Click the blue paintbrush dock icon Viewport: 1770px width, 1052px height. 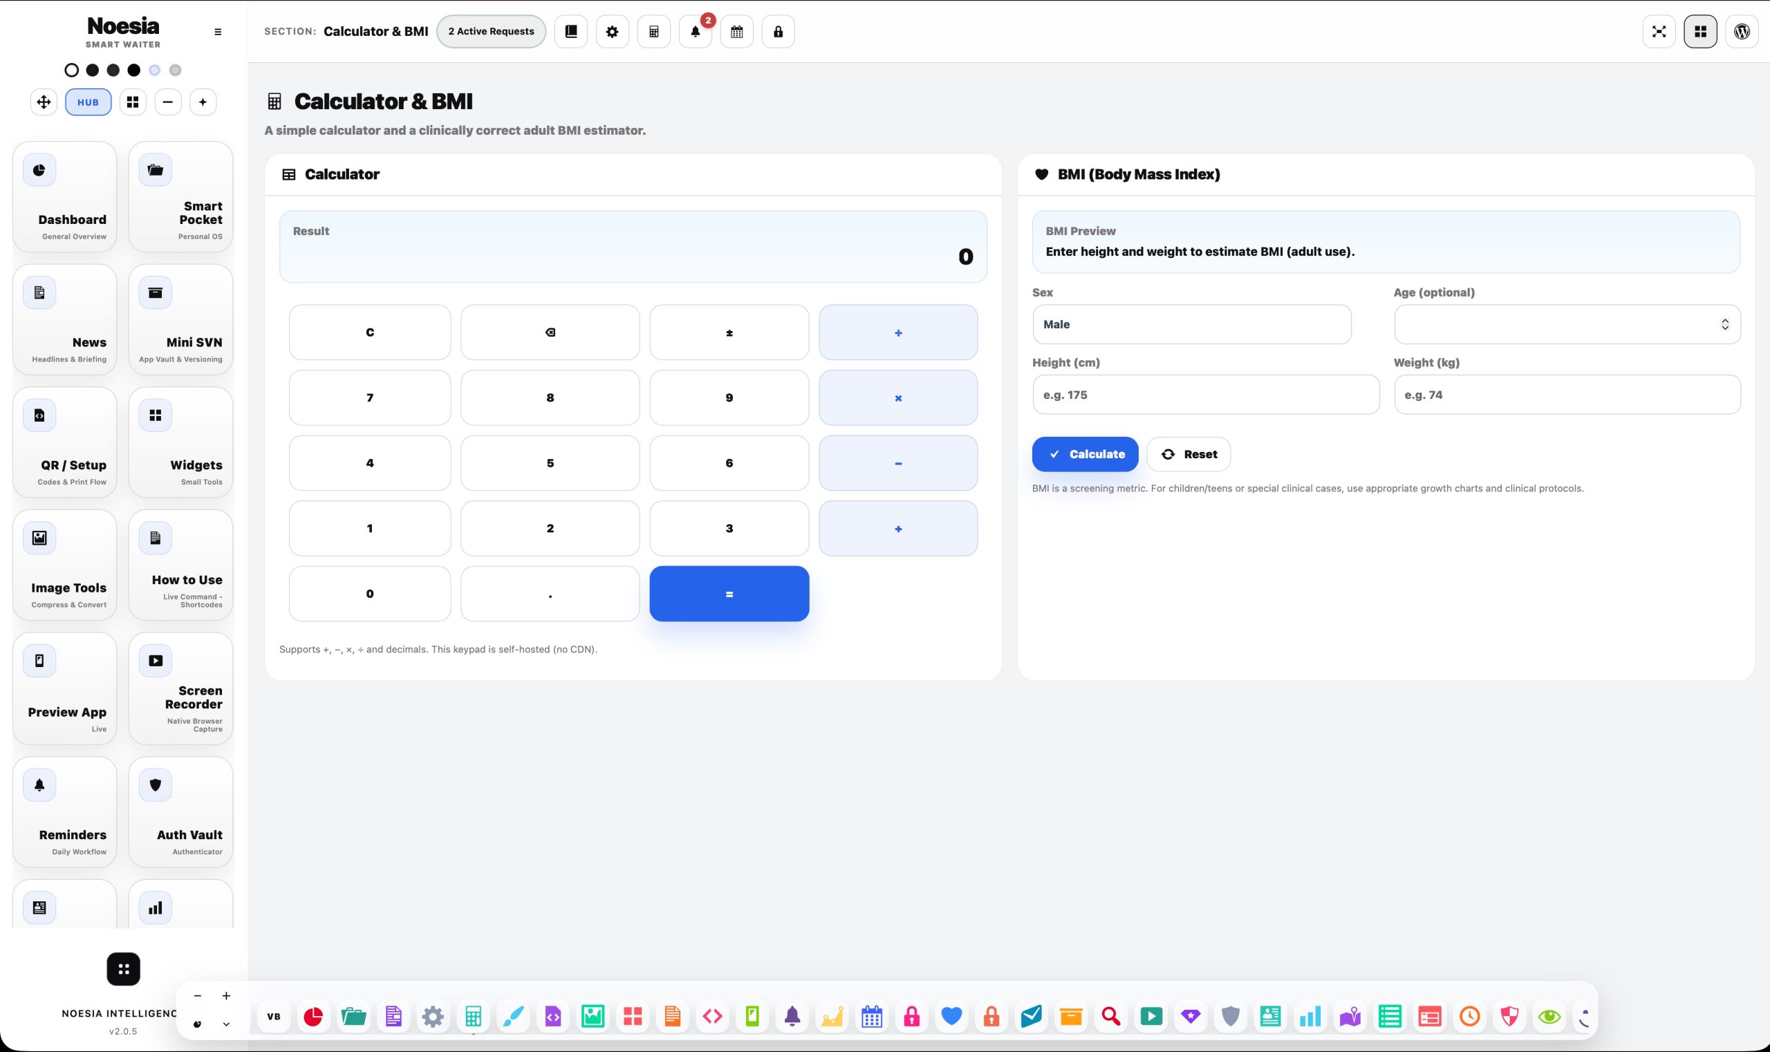click(513, 1017)
